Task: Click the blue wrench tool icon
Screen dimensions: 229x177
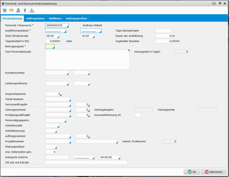Action: coord(25,10)
